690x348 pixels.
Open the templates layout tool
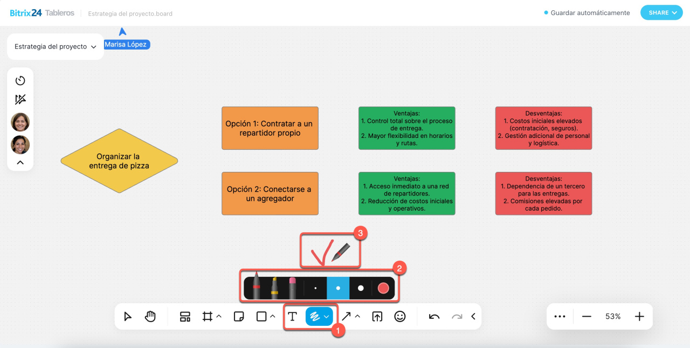185,316
